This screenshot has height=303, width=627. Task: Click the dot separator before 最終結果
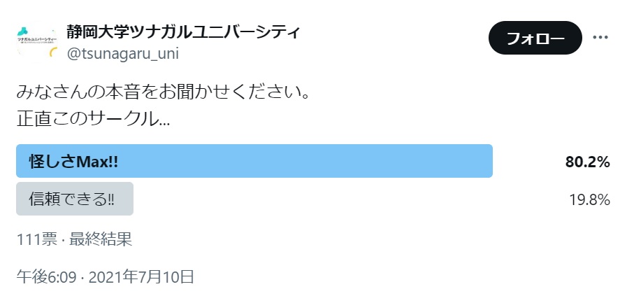pyautogui.click(x=63, y=240)
